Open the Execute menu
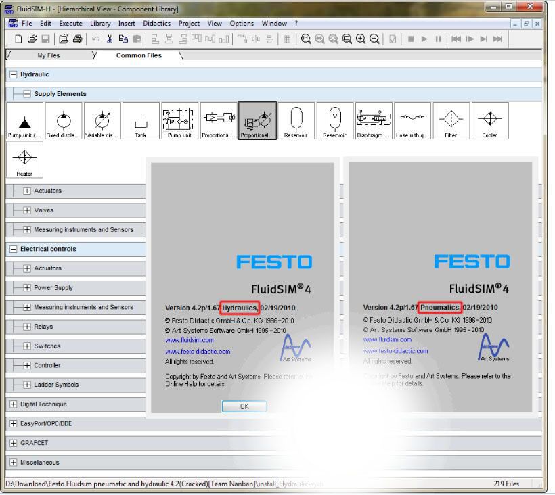555x495 pixels. [71, 24]
